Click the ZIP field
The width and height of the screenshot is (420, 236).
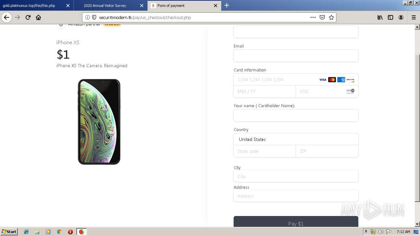coord(327,151)
